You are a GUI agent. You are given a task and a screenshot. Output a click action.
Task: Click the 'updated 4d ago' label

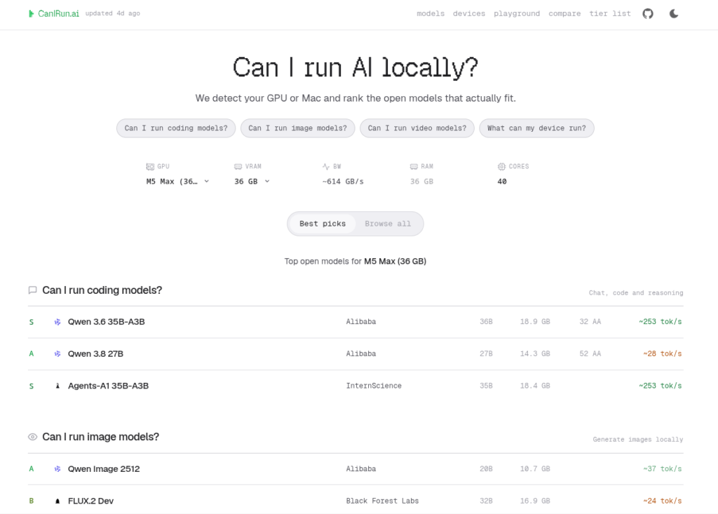113,13
